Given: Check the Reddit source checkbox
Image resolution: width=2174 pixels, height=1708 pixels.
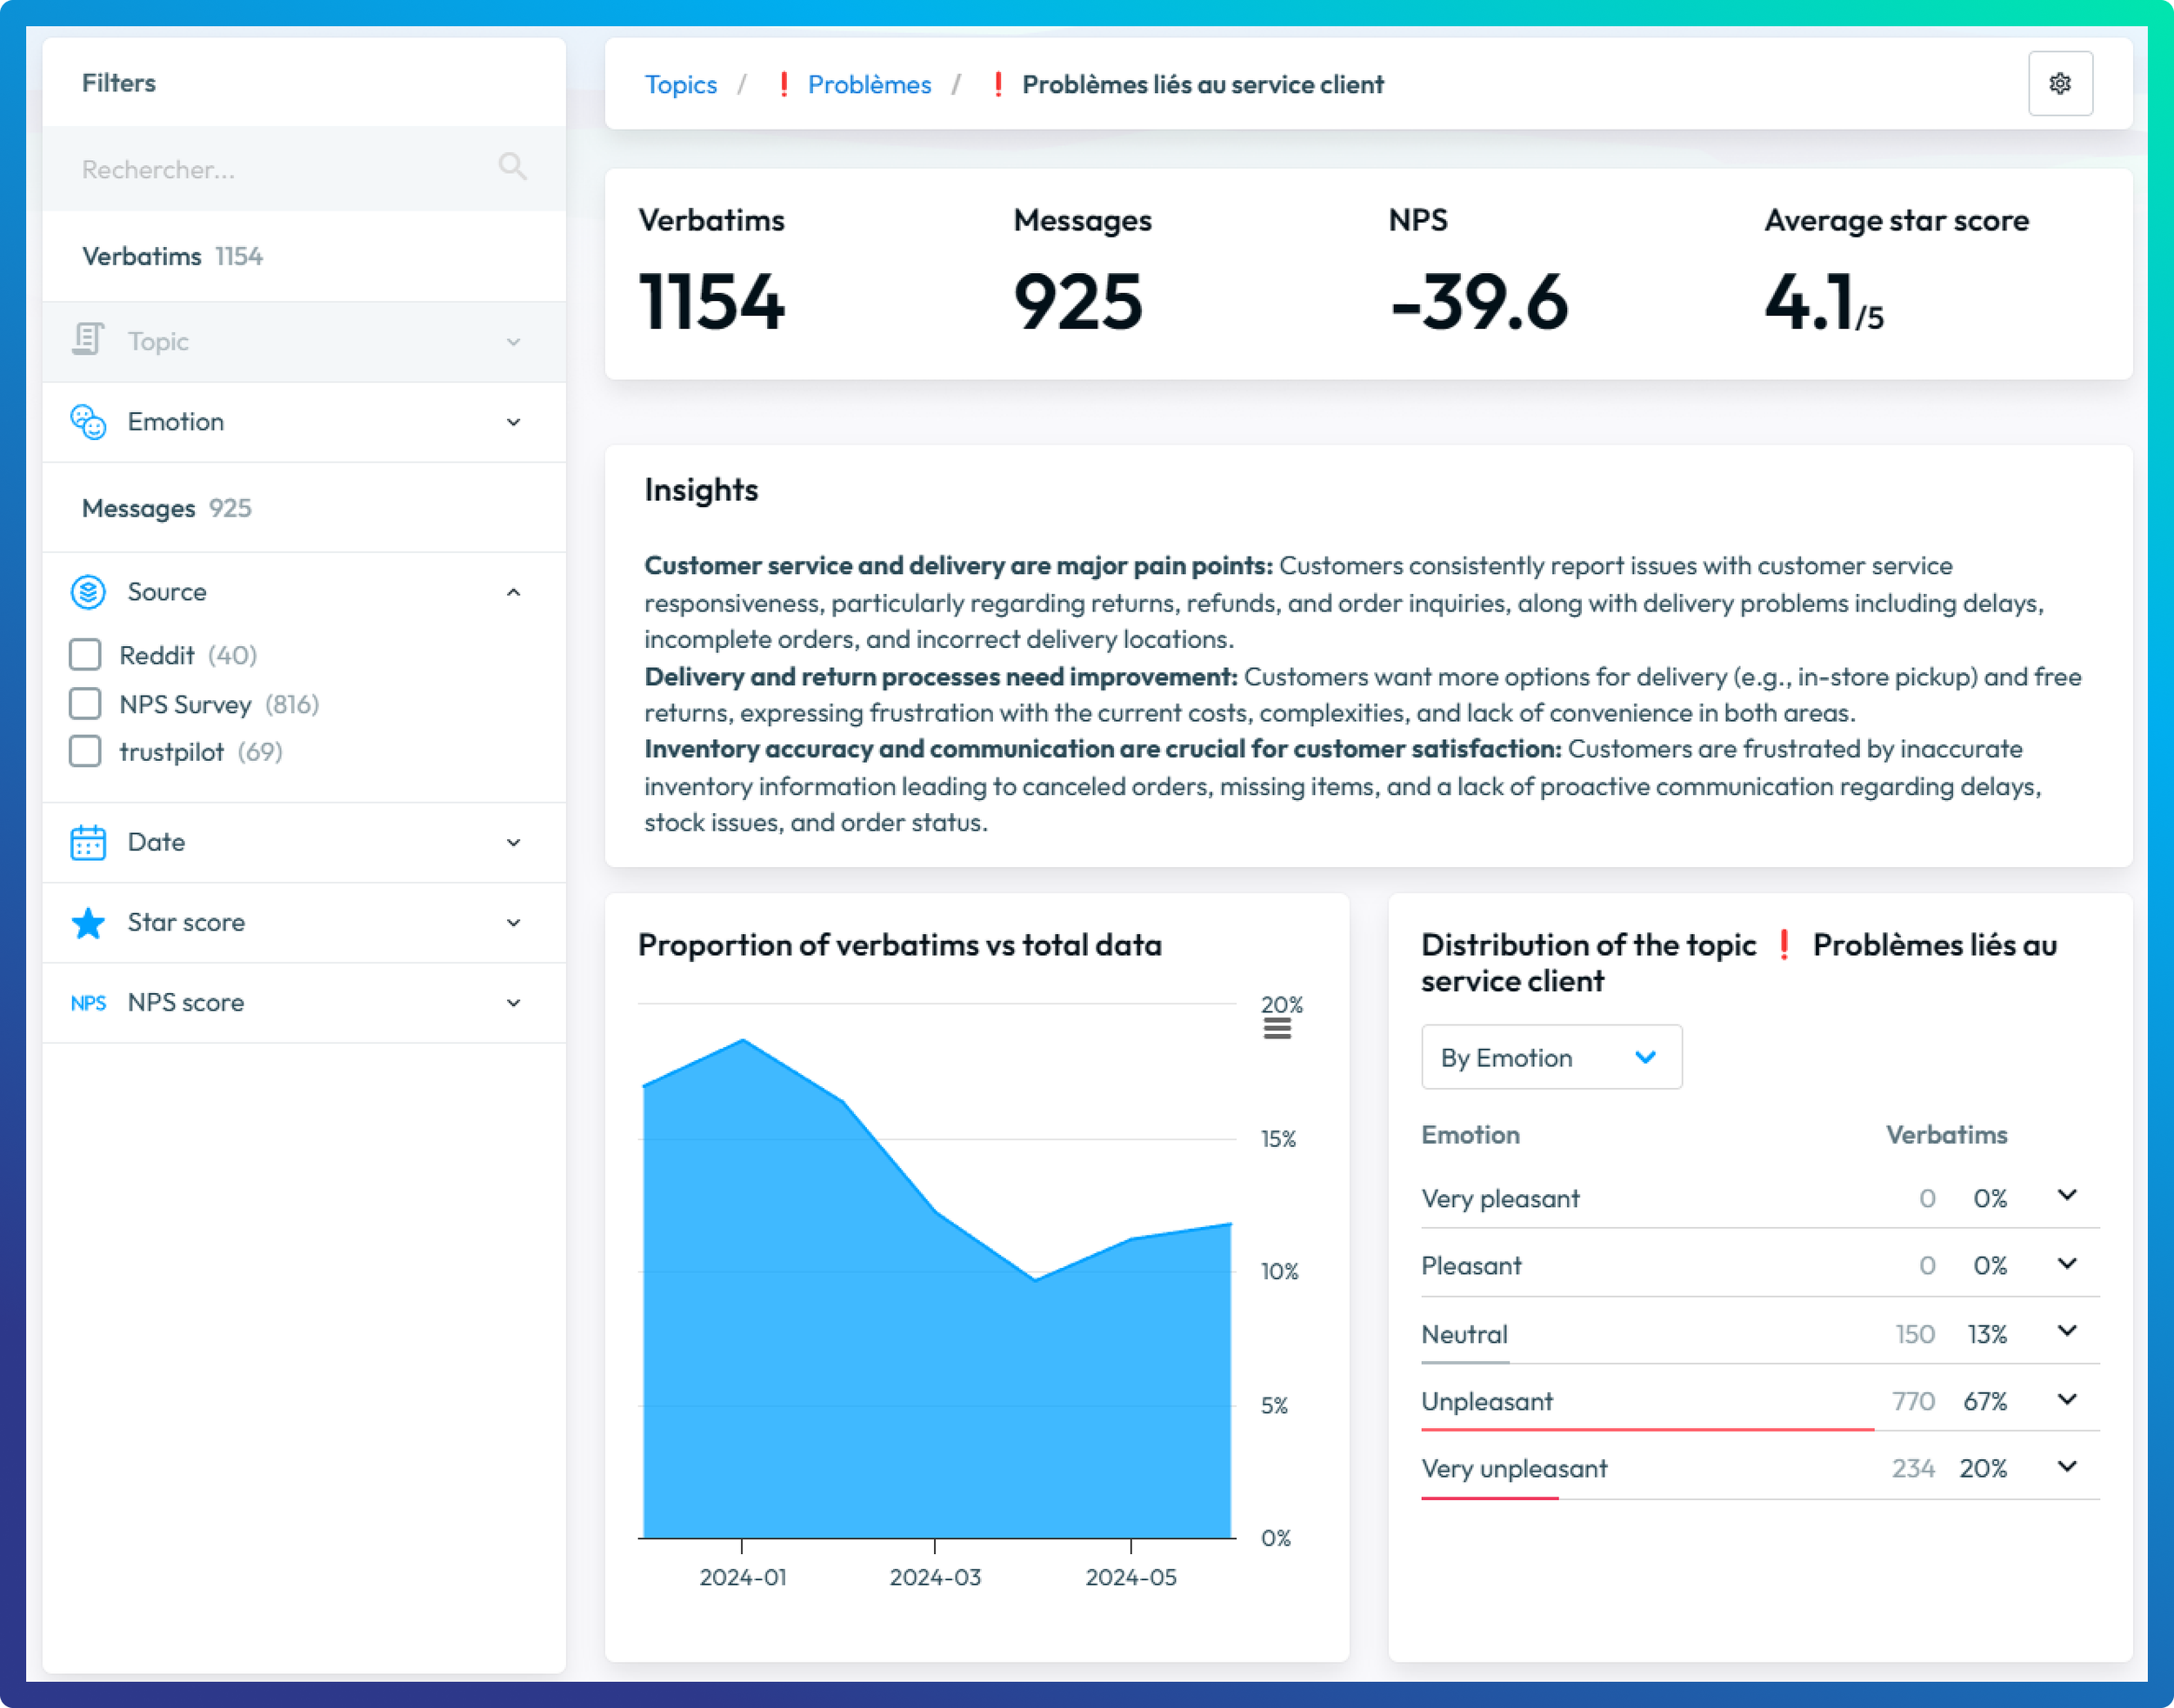Looking at the screenshot, I should 85,654.
